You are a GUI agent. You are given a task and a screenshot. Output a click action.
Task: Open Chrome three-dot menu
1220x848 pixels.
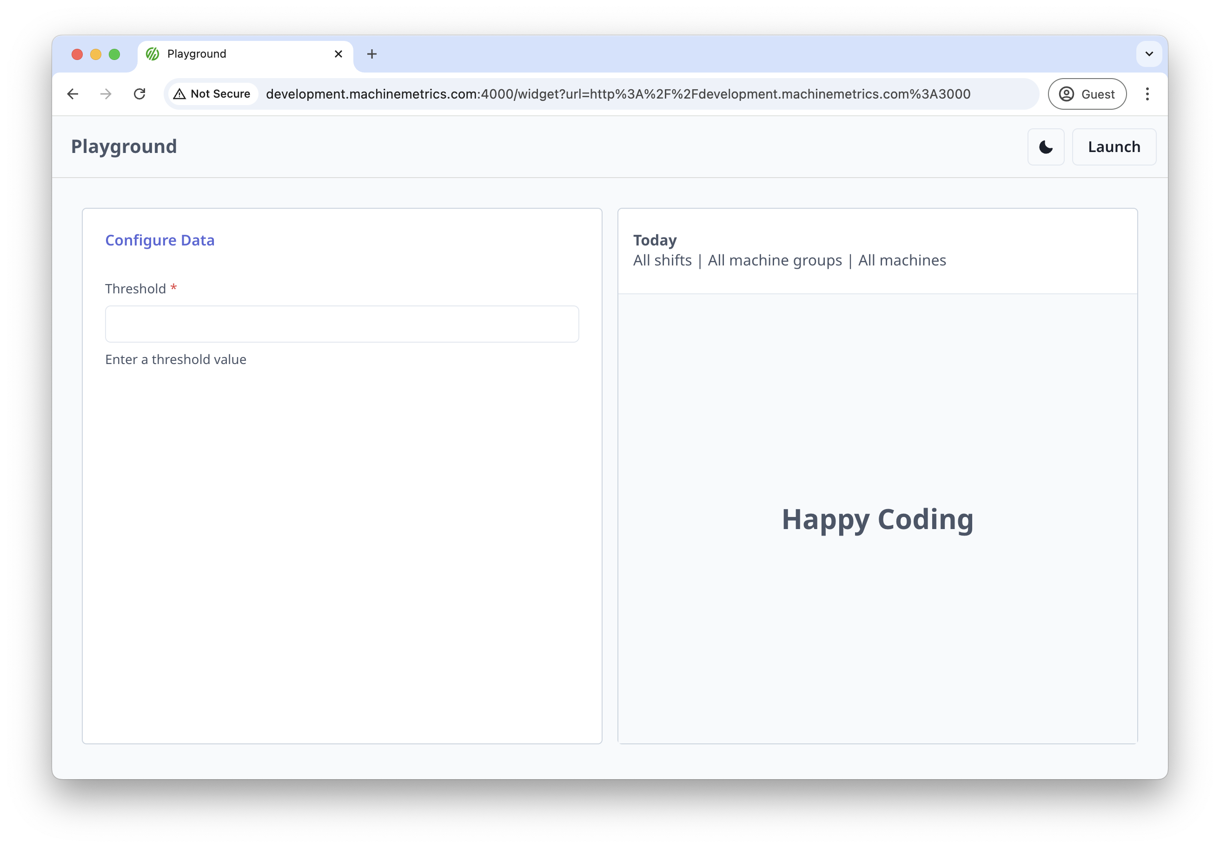pos(1147,94)
